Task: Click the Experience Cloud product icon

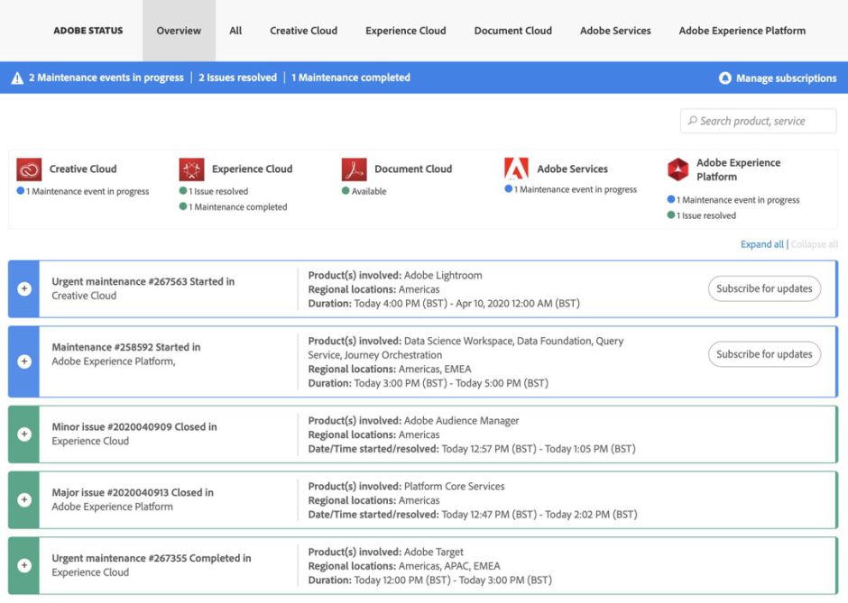Action: click(x=191, y=169)
